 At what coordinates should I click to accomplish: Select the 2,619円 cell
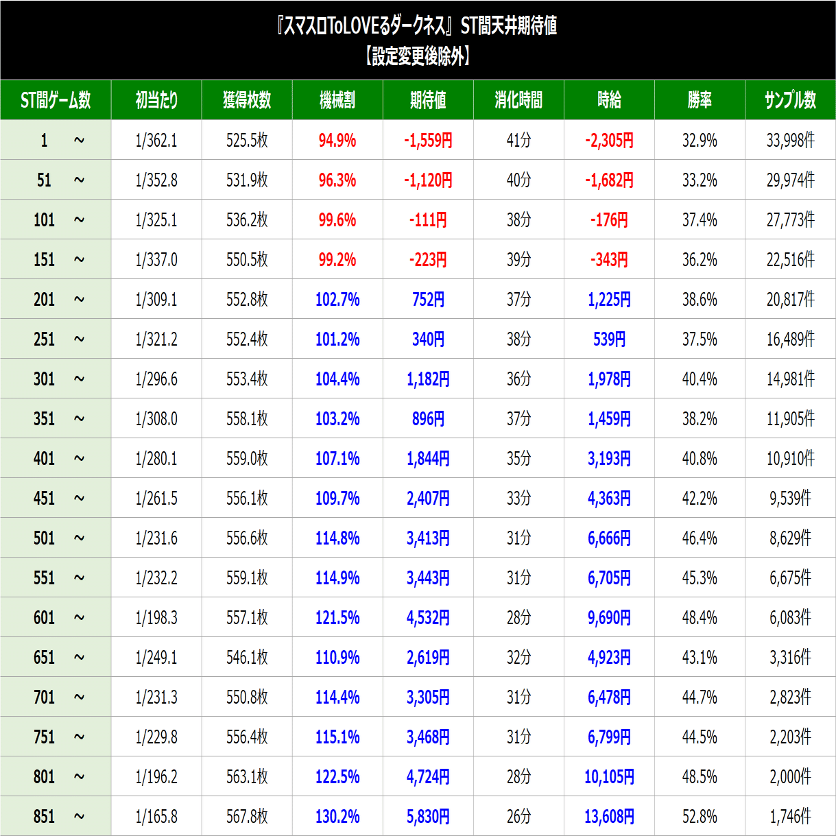pos(428,658)
